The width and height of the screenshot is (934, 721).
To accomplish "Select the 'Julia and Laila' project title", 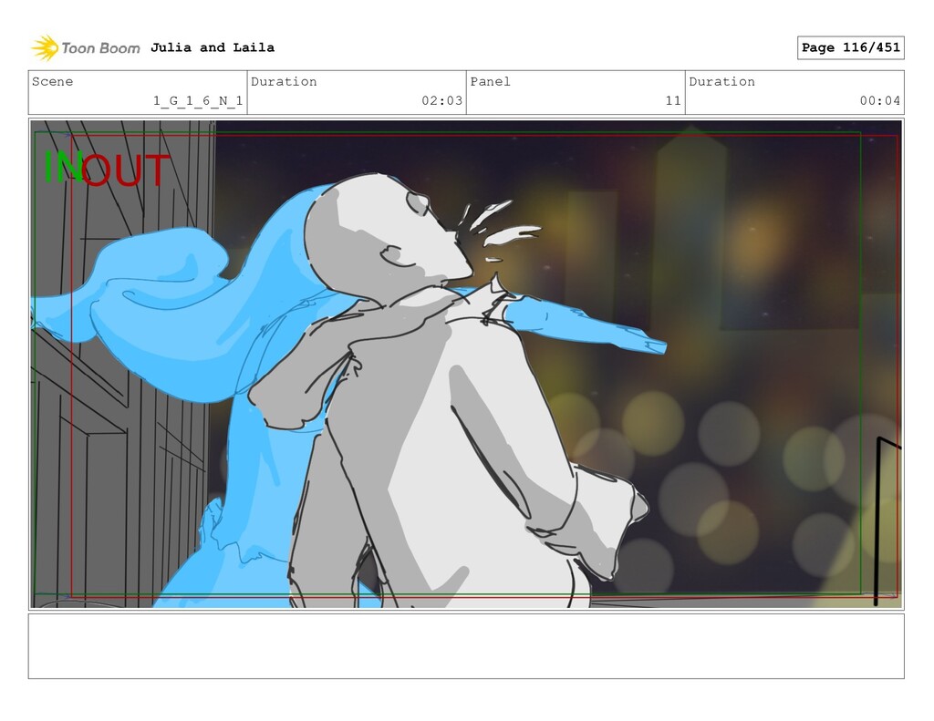I will click(212, 47).
